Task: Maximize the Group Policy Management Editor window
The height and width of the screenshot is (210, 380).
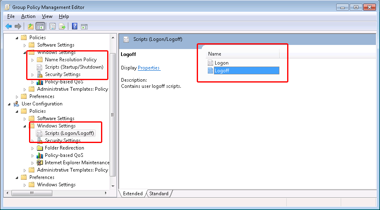Action: 356,7
